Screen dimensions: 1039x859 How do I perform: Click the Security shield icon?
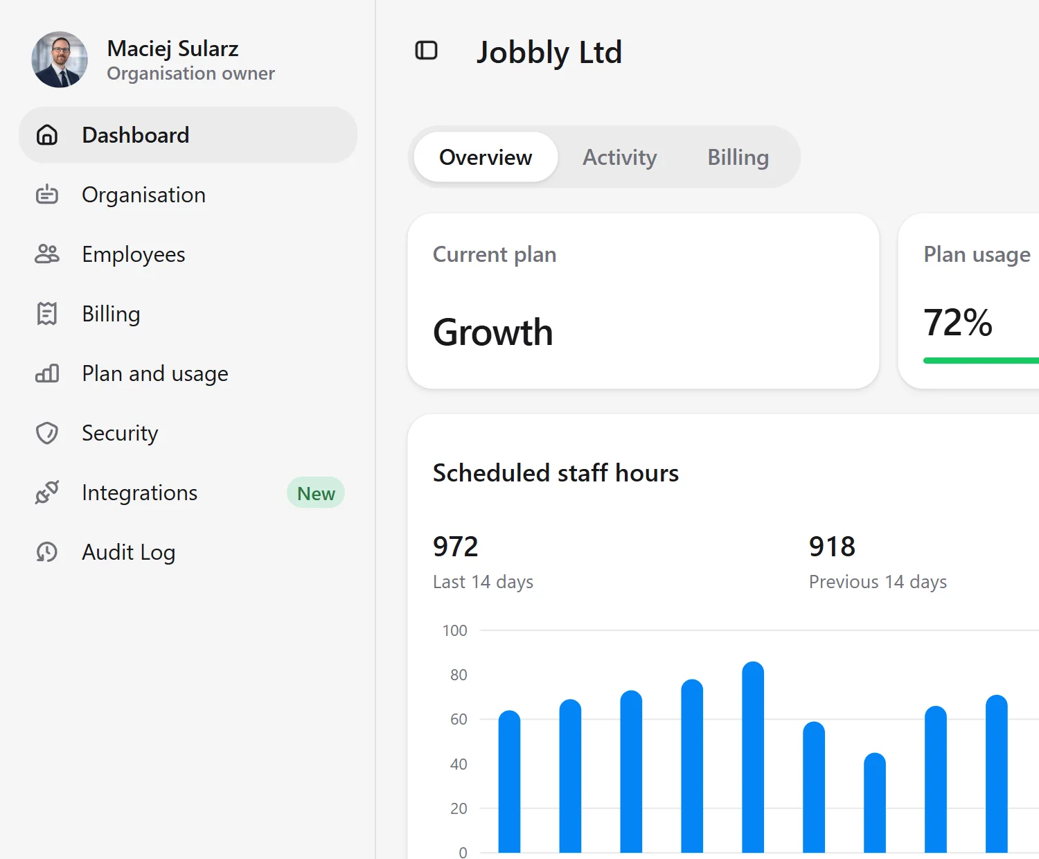click(x=47, y=433)
